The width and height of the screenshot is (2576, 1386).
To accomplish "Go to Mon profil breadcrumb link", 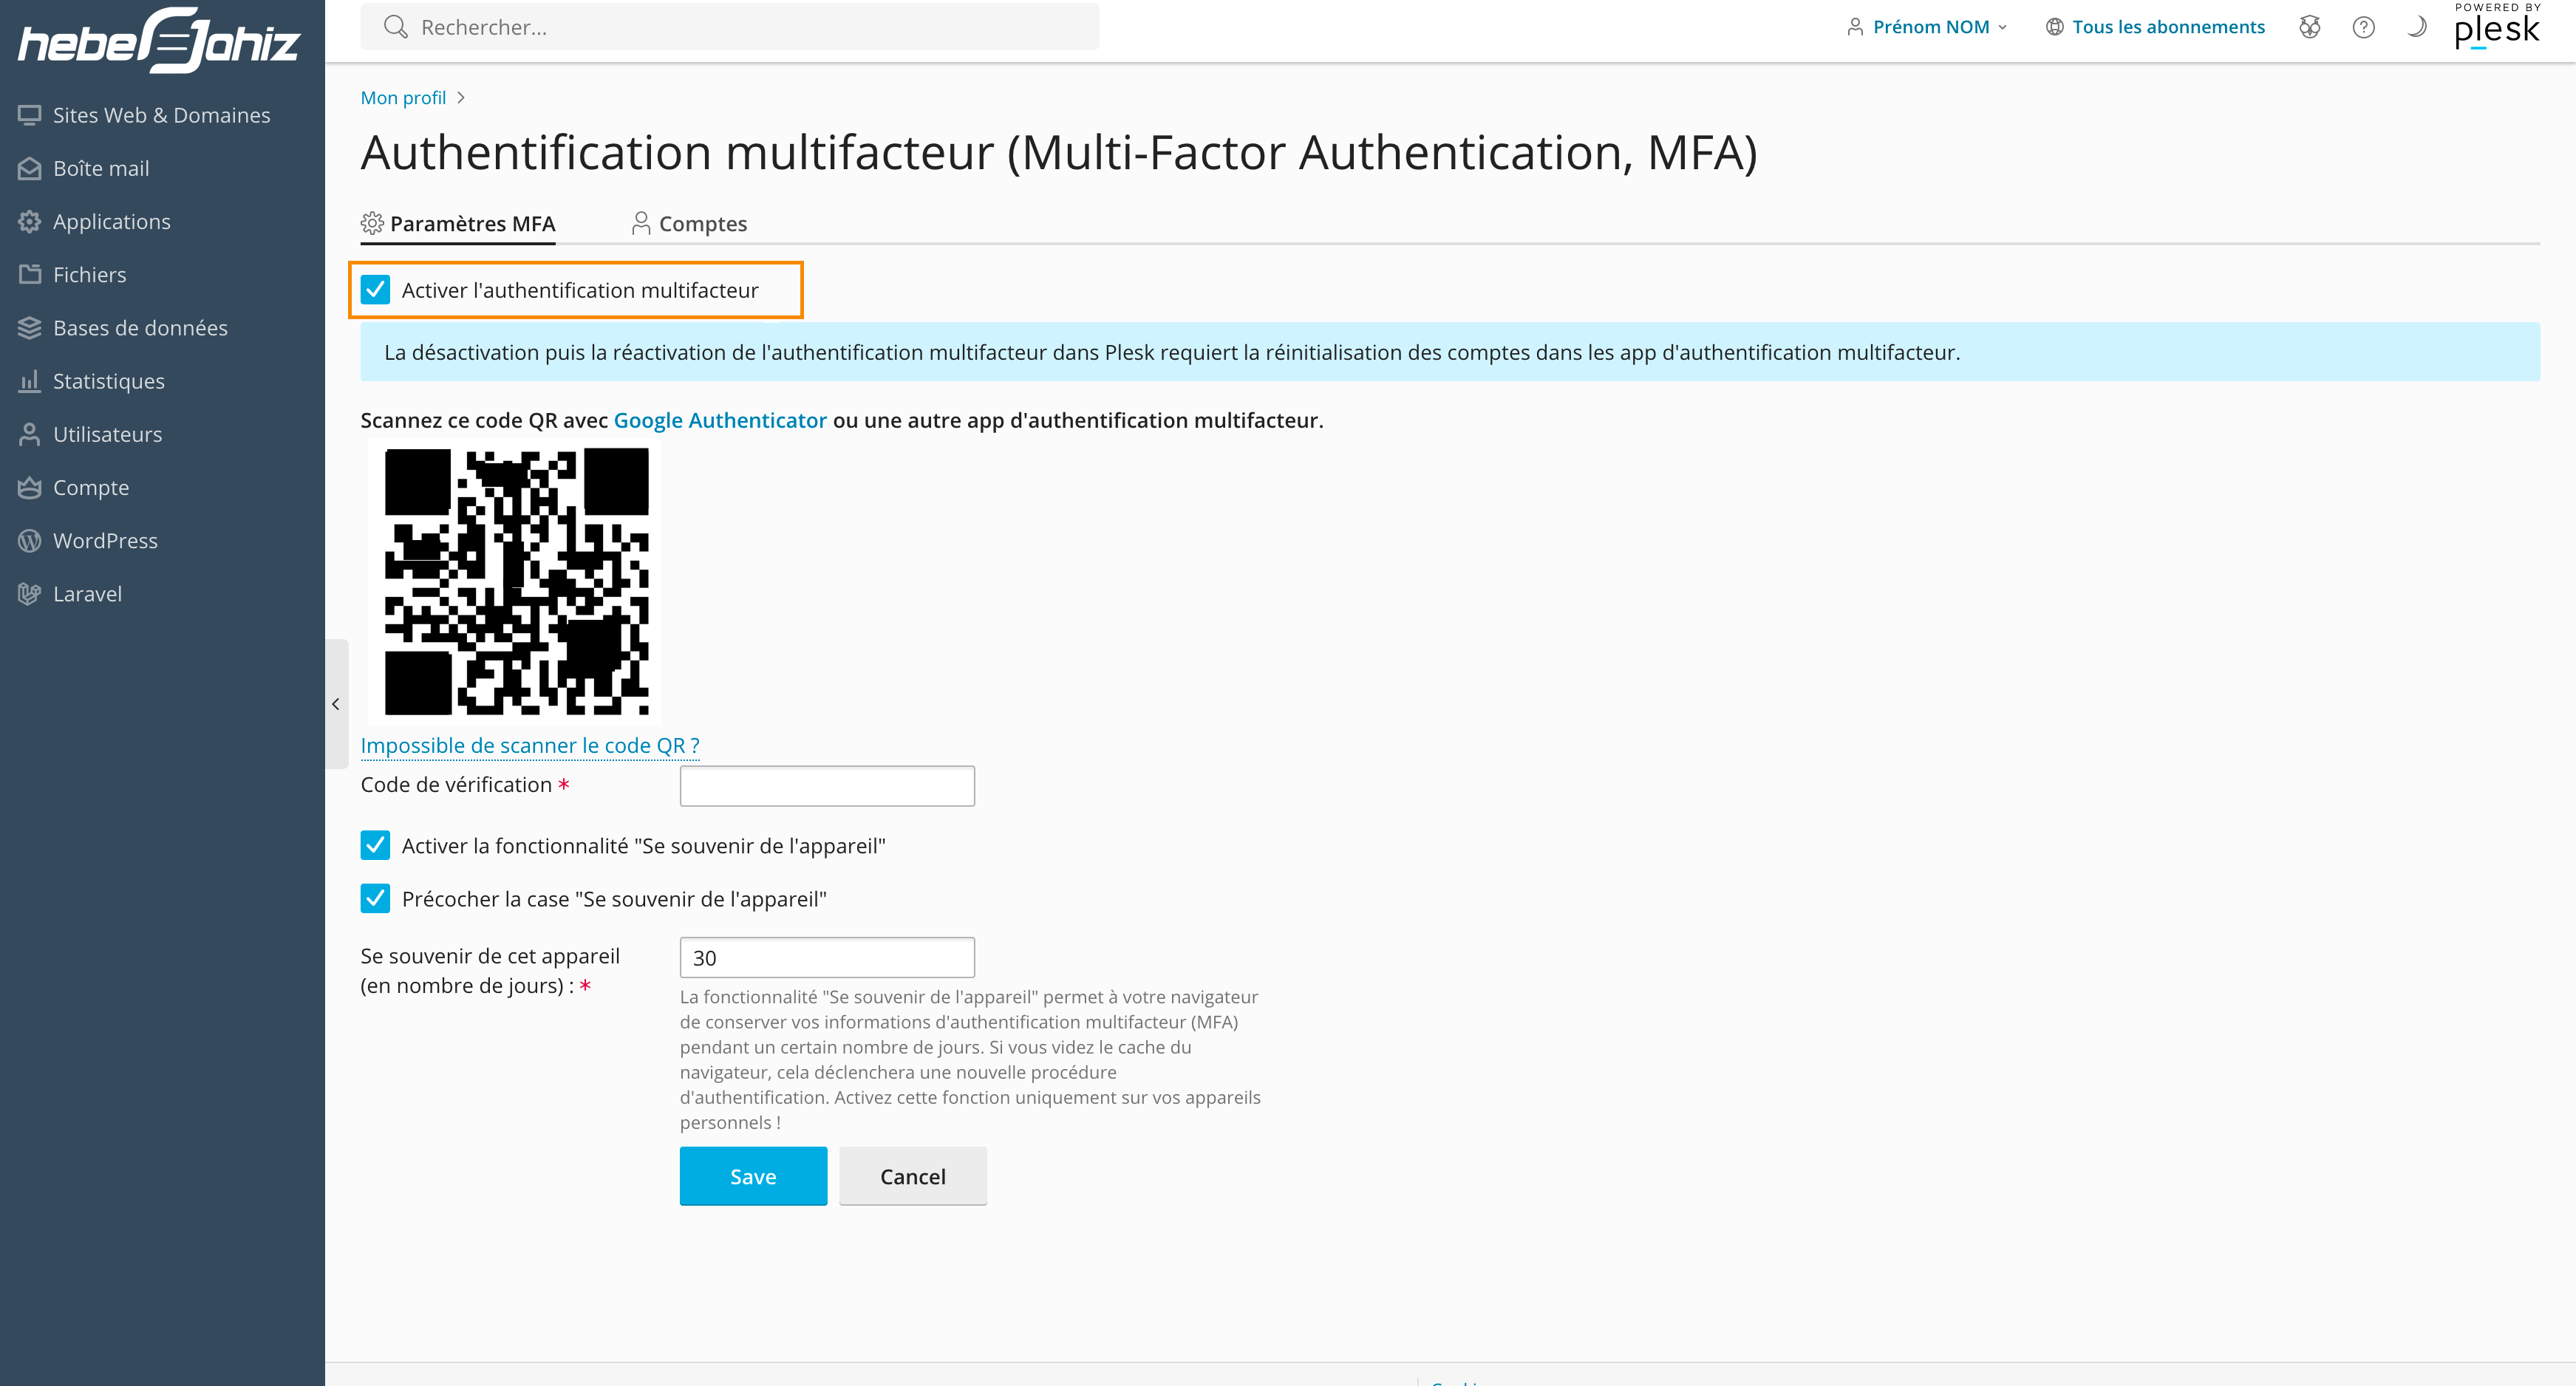I will pyautogui.click(x=403, y=97).
